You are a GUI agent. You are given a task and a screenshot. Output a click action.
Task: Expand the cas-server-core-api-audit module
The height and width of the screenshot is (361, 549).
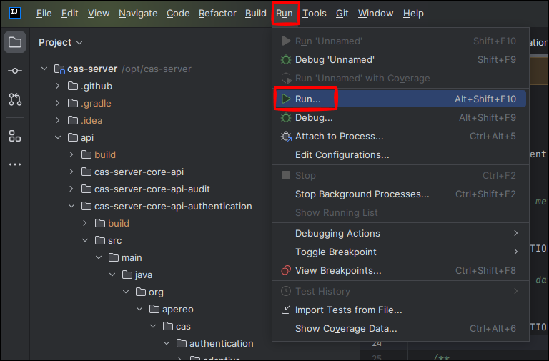click(x=71, y=189)
